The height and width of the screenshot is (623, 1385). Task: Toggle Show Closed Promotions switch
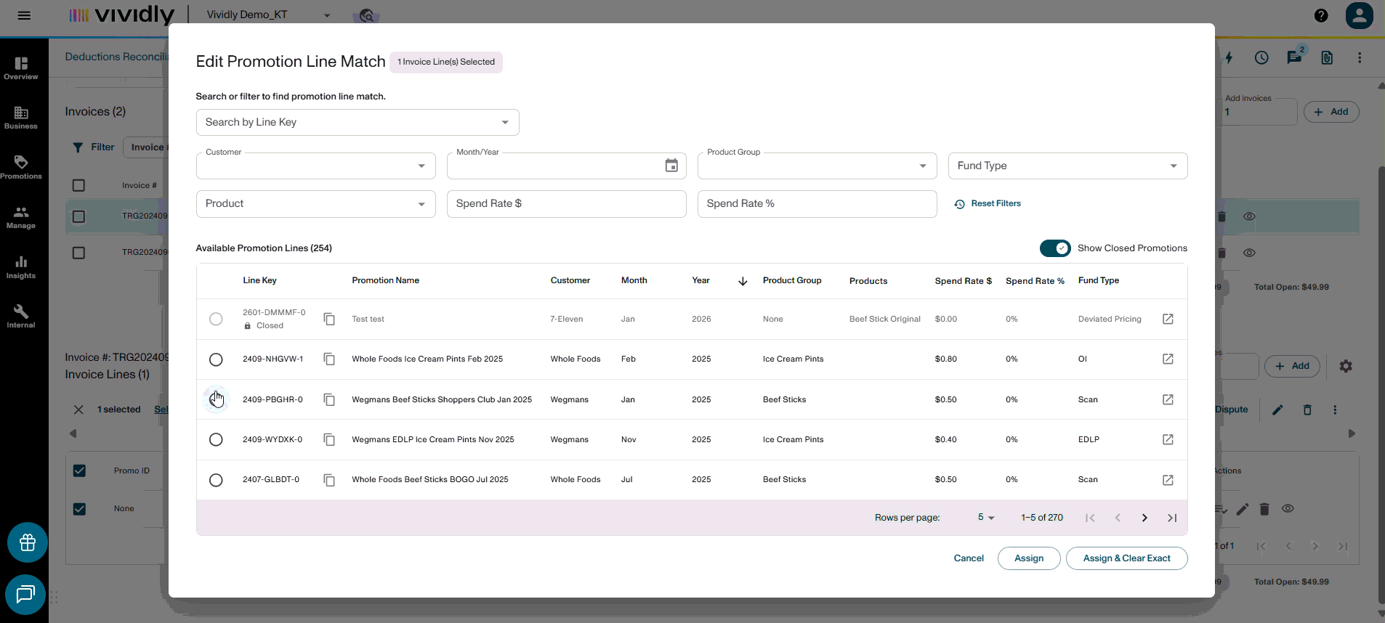click(1055, 248)
